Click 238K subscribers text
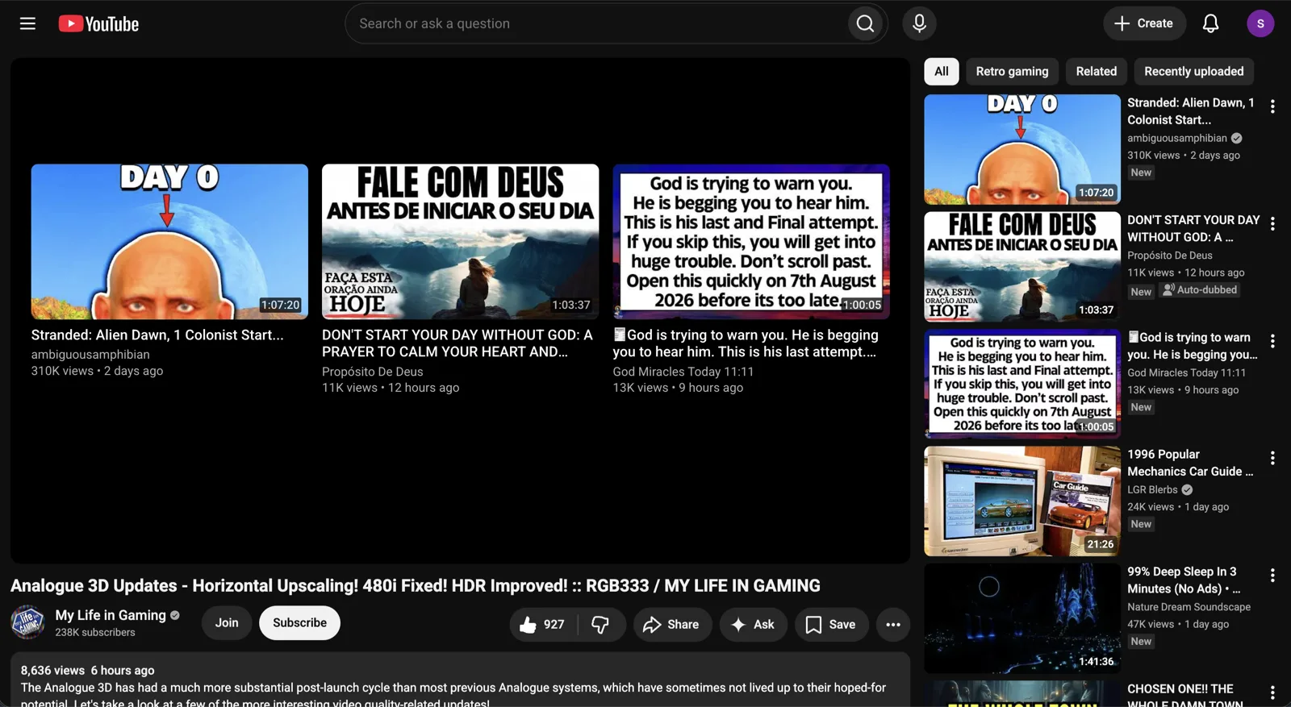1291x707 pixels. [95, 633]
